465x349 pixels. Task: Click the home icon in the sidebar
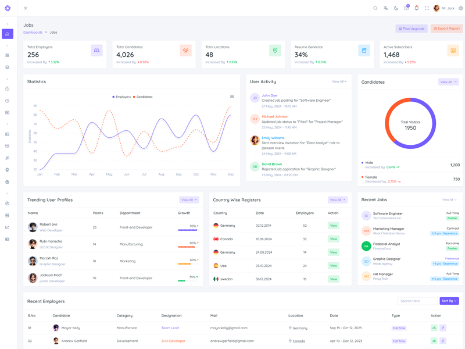click(8, 34)
